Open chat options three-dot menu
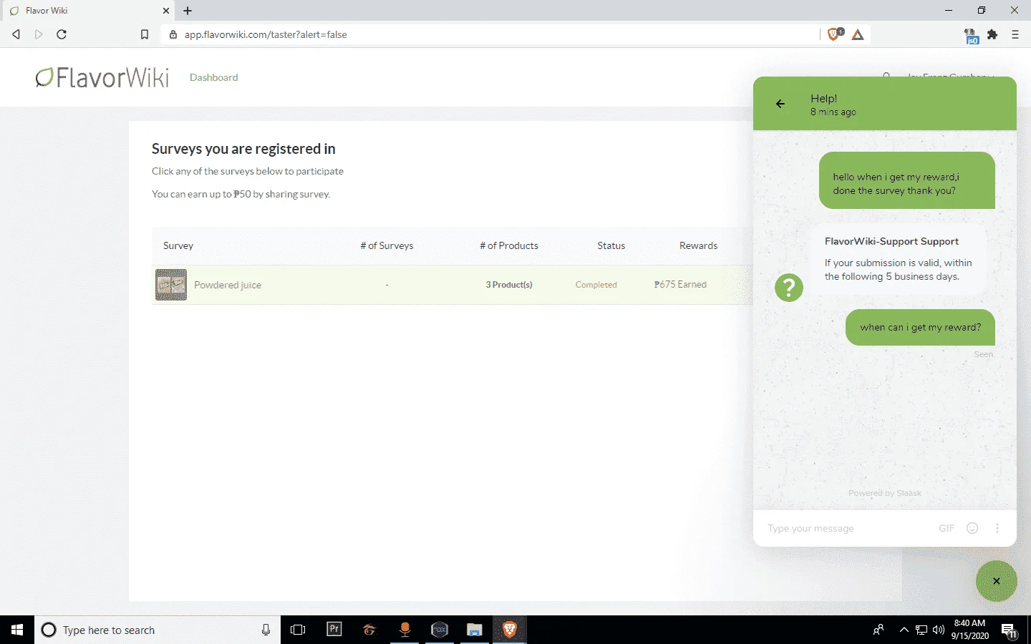Image resolution: width=1031 pixels, height=644 pixels. (x=997, y=528)
